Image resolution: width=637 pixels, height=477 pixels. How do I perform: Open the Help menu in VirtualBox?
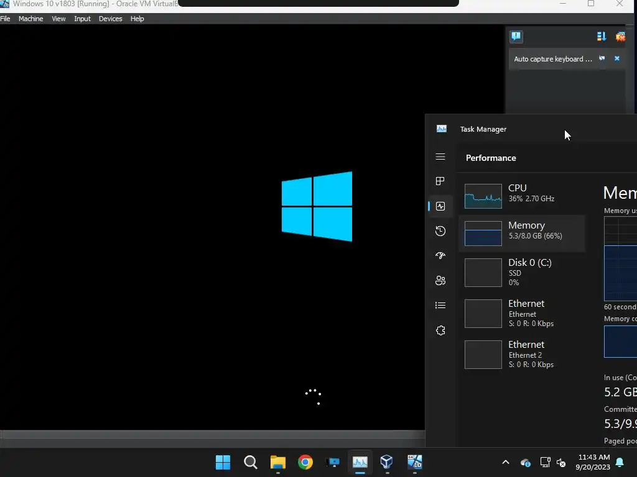tap(137, 19)
